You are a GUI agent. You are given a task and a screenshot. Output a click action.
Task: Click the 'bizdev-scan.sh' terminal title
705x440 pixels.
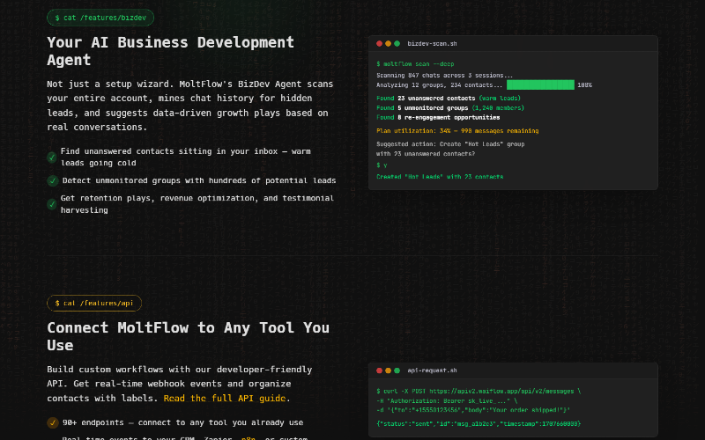[x=432, y=43]
